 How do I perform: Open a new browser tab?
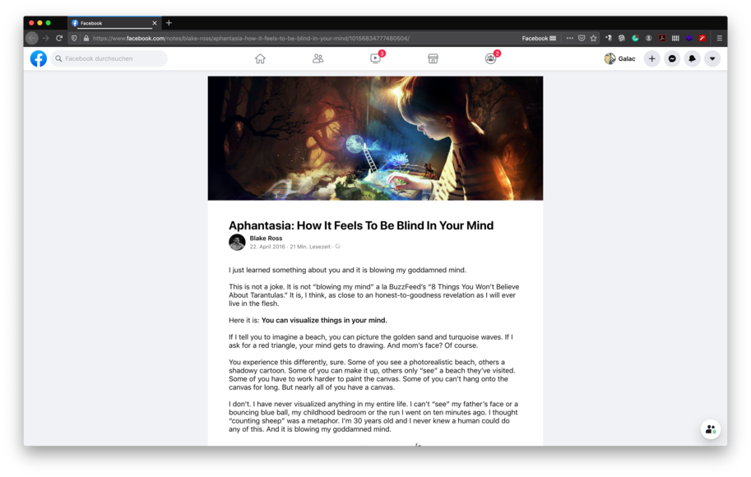(x=169, y=23)
